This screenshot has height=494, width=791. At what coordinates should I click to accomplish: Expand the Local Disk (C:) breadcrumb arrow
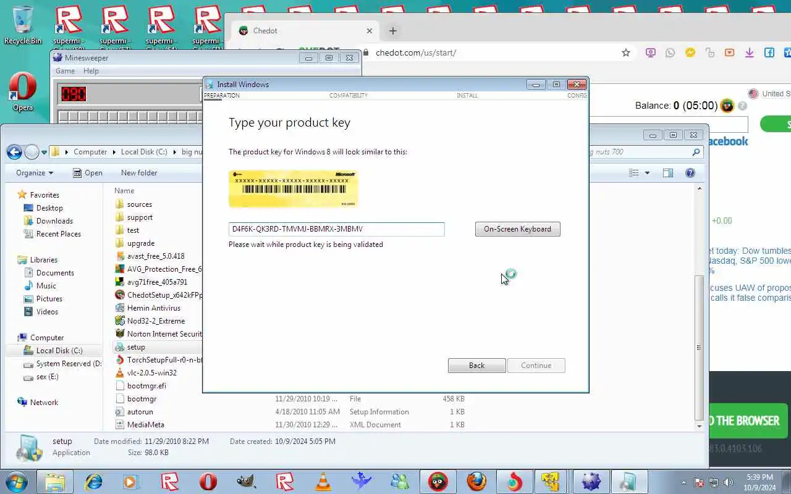pos(175,152)
